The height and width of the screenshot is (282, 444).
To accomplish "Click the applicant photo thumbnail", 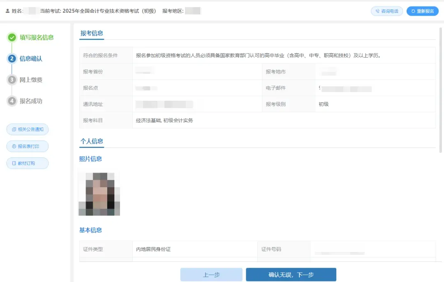I will click(99, 194).
